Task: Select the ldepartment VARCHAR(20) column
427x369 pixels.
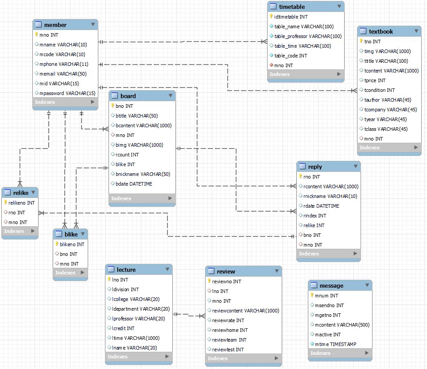Action: click(x=139, y=308)
